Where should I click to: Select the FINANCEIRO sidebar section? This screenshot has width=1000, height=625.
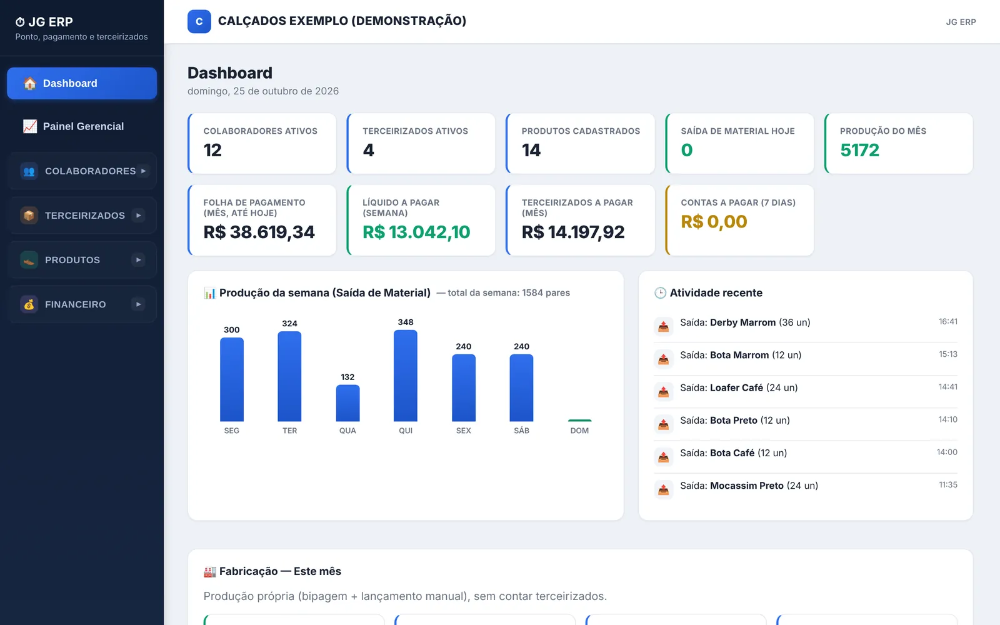point(82,304)
